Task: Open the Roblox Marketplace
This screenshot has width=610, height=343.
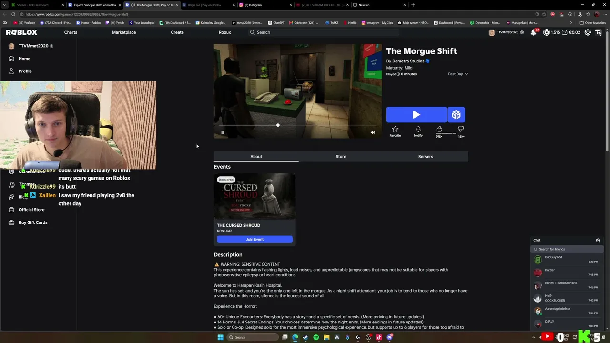Action: pos(124,32)
